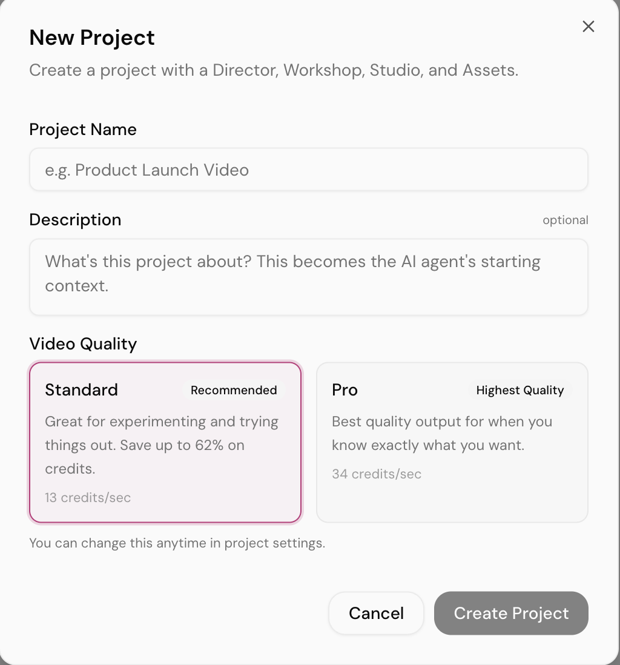This screenshot has height=665, width=620.
Task: Click the Video Quality heading
Action: coord(83,344)
